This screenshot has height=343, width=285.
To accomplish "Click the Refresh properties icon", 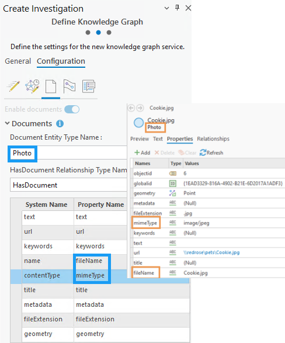I will click(203, 153).
